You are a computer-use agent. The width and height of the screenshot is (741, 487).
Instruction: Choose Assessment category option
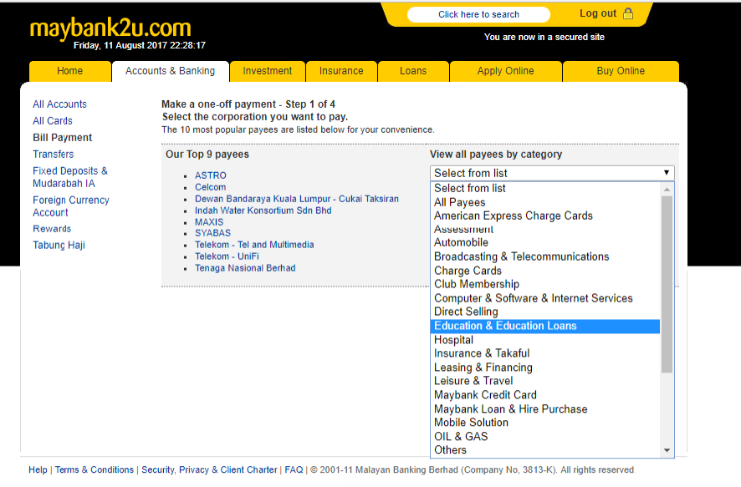click(x=545, y=230)
